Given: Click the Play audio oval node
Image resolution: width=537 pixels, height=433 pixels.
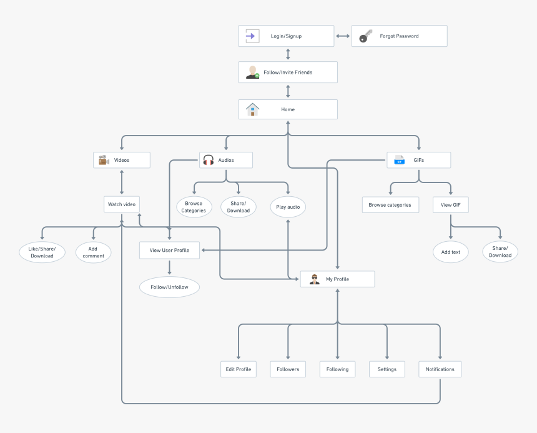Looking at the screenshot, I should click(x=287, y=207).
